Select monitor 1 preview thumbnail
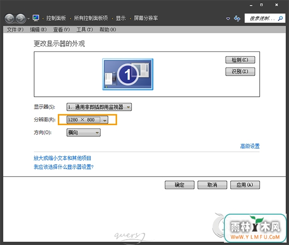The height and width of the screenshot is (245, 289). point(128,74)
